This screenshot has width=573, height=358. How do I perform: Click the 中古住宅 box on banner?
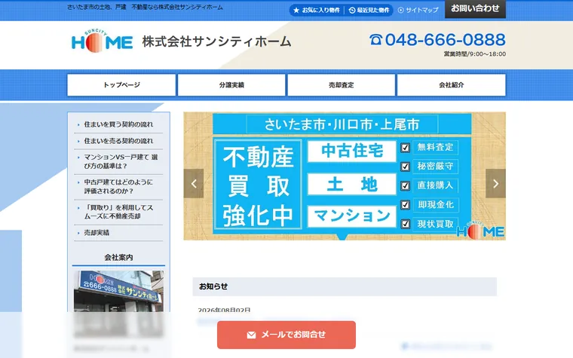pos(352,151)
